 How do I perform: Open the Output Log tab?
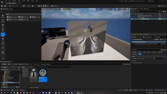pyautogui.click(x=15, y=90)
